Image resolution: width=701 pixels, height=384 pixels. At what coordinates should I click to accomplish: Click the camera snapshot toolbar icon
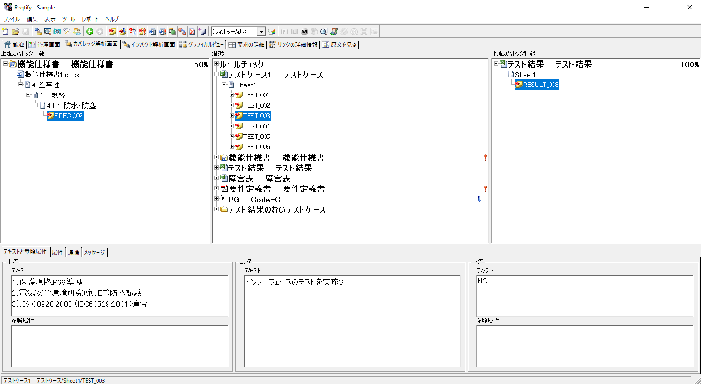(x=57, y=32)
